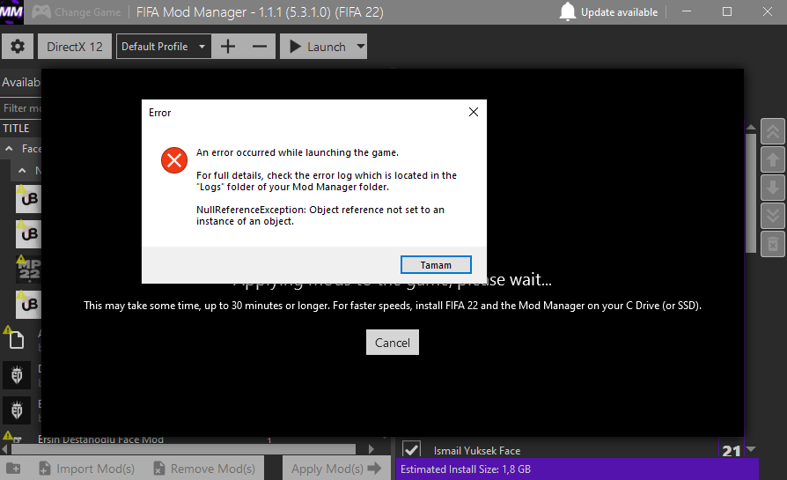Move mod to bottom of list
Viewport: 787px width, 480px height.
pyautogui.click(x=772, y=216)
